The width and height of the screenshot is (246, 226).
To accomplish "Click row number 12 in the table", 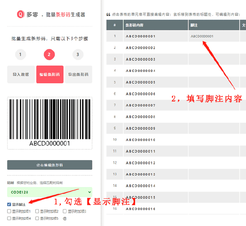I will tap(115, 163).
